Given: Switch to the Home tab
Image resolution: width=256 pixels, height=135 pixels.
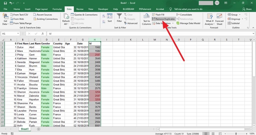Looking at the screenshot, I should [17, 9].
